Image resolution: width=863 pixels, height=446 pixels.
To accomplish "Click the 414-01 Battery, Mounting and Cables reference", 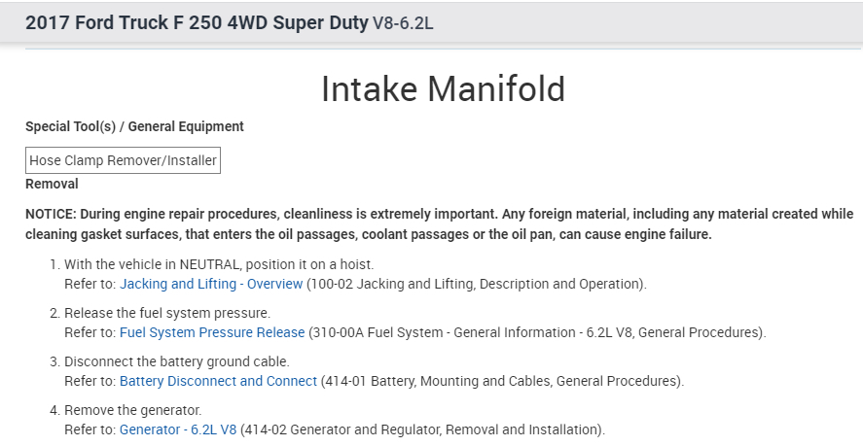I will (x=502, y=381).
